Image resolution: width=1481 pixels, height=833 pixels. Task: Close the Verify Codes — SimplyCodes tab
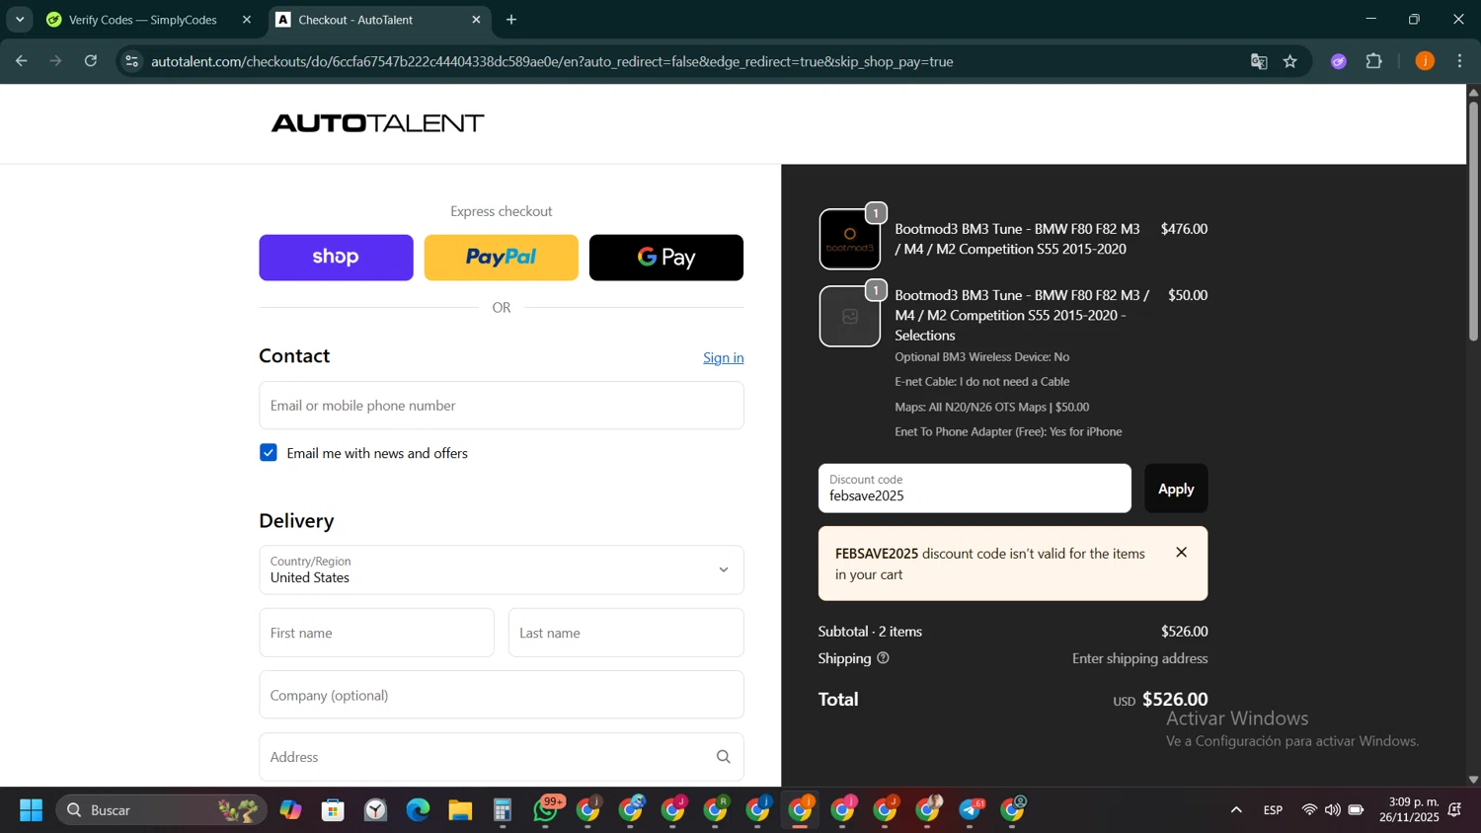pos(247,20)
